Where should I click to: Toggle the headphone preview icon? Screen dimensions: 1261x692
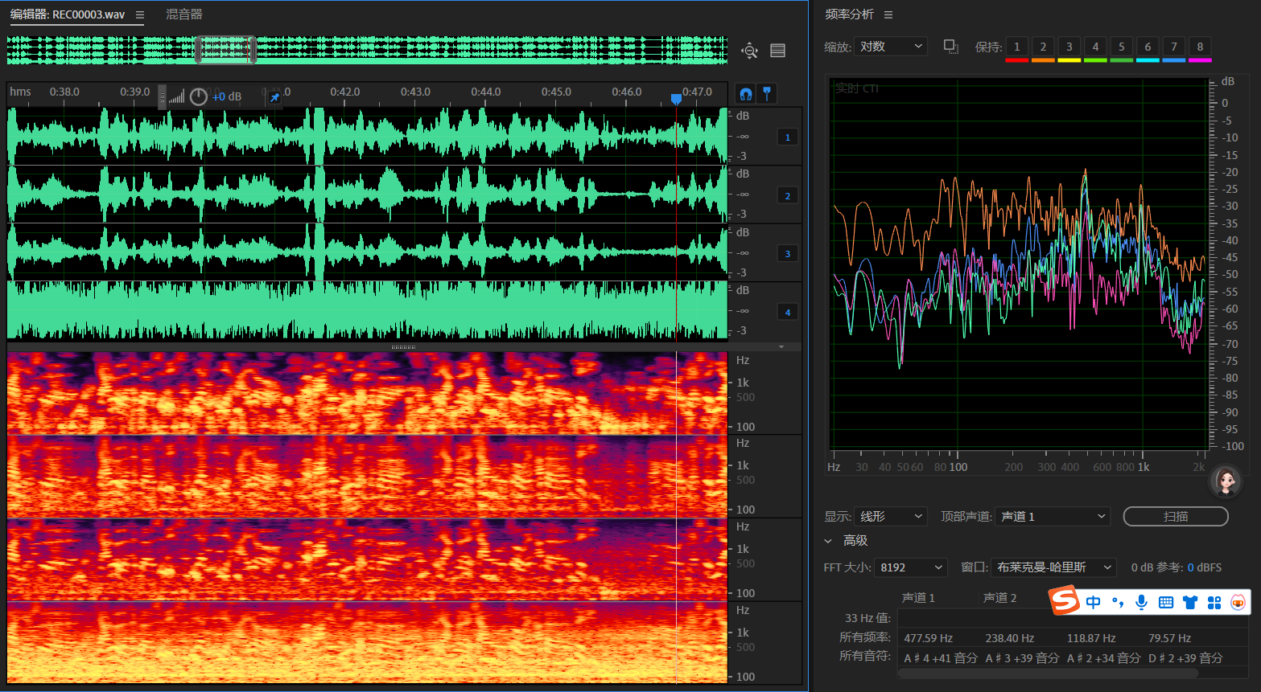(x=746, y=94)
